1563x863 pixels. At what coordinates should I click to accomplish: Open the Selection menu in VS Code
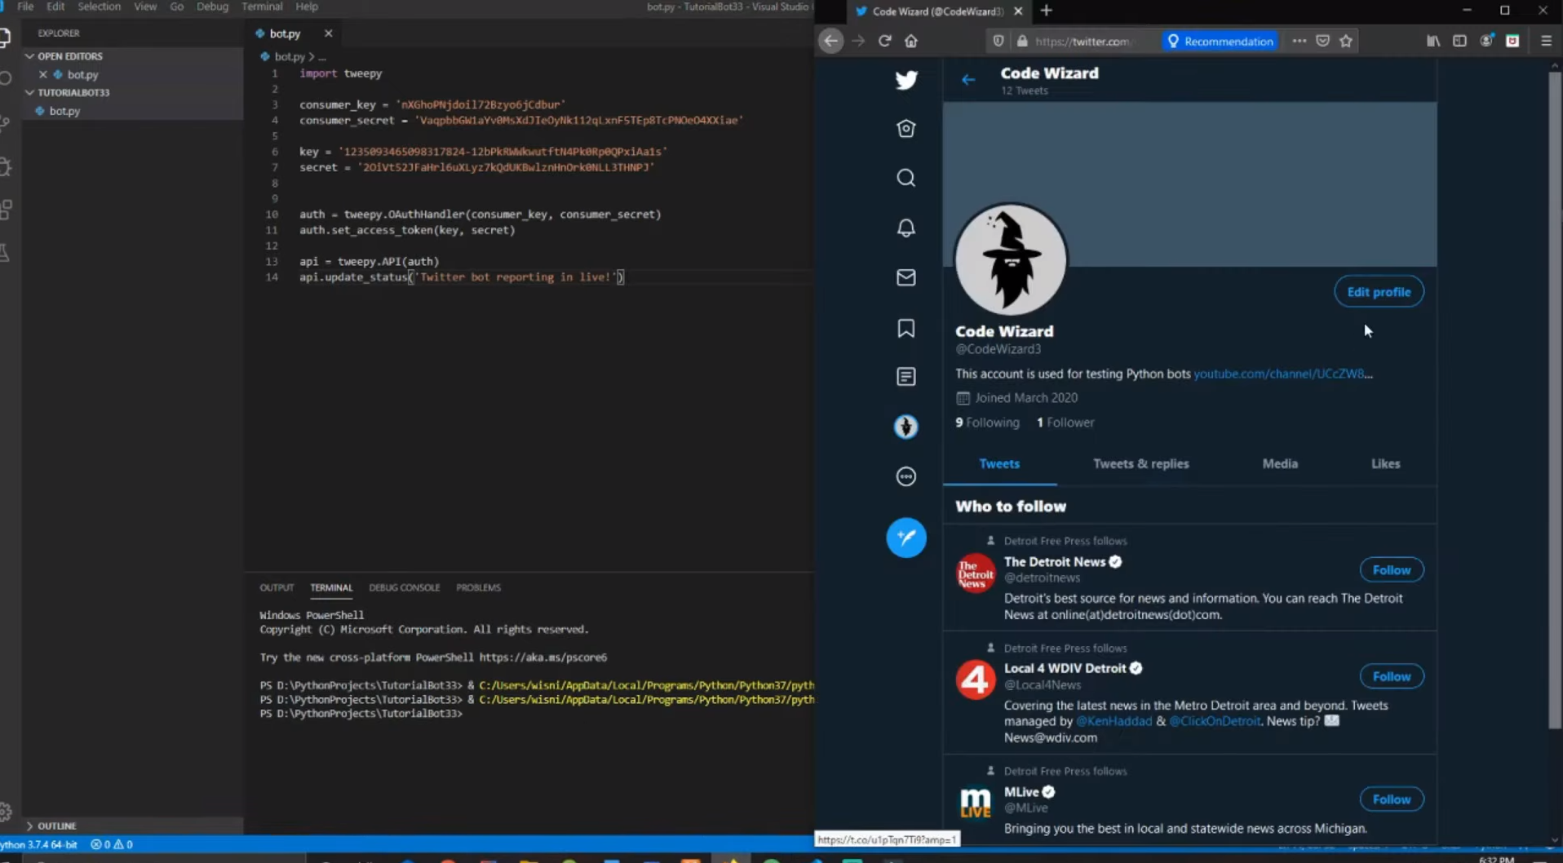coord(99,7)
